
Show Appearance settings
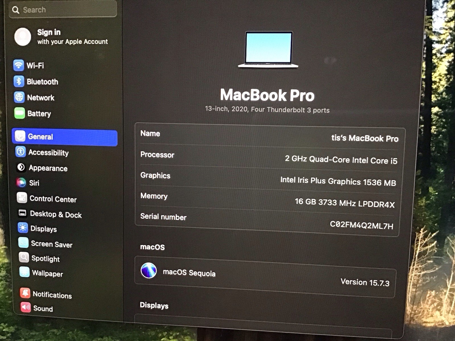pos(48,168)
